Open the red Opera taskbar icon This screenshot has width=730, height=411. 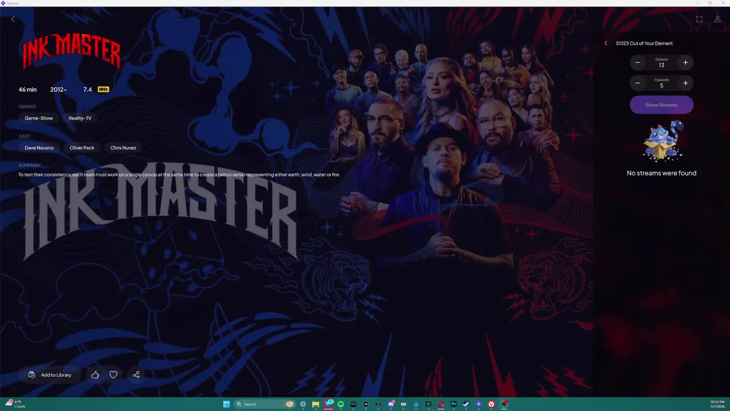click(441, 404)
